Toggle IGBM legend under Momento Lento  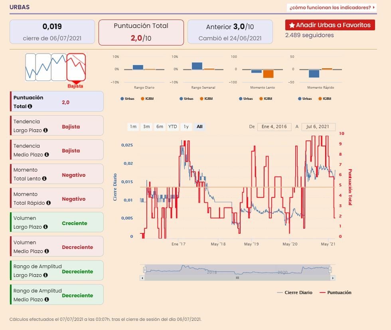pos(266,99)
